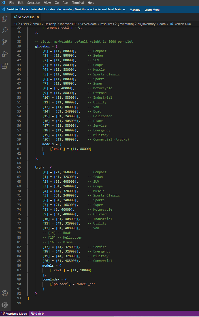Open the Explorer view in activity bar
The height and width of the screenshot is (317, 199).
(5, 19)
